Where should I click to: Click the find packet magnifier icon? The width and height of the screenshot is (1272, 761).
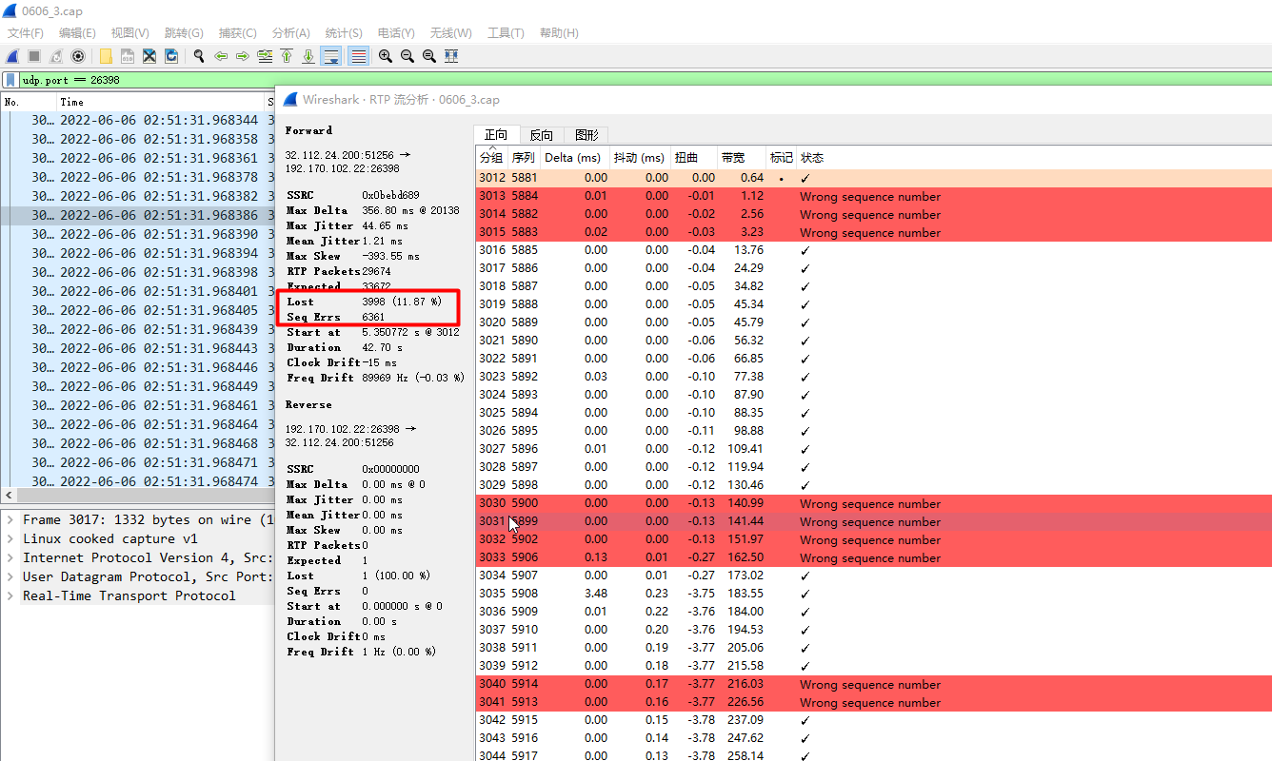click(x=199, y=56)
